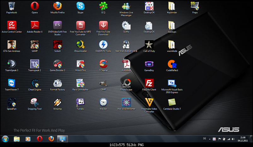Screen dimensions: 253x147
Task: Select the GameBoy icon
Action: click(x=149, y=64)
